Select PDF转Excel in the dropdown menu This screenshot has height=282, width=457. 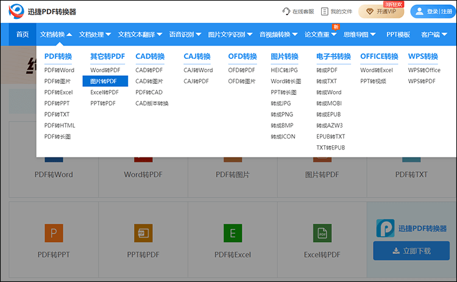[x=58, y=92]
